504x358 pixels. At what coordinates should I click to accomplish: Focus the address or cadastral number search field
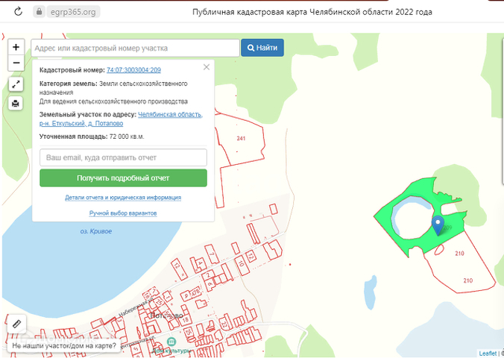[x=135, y=48]
